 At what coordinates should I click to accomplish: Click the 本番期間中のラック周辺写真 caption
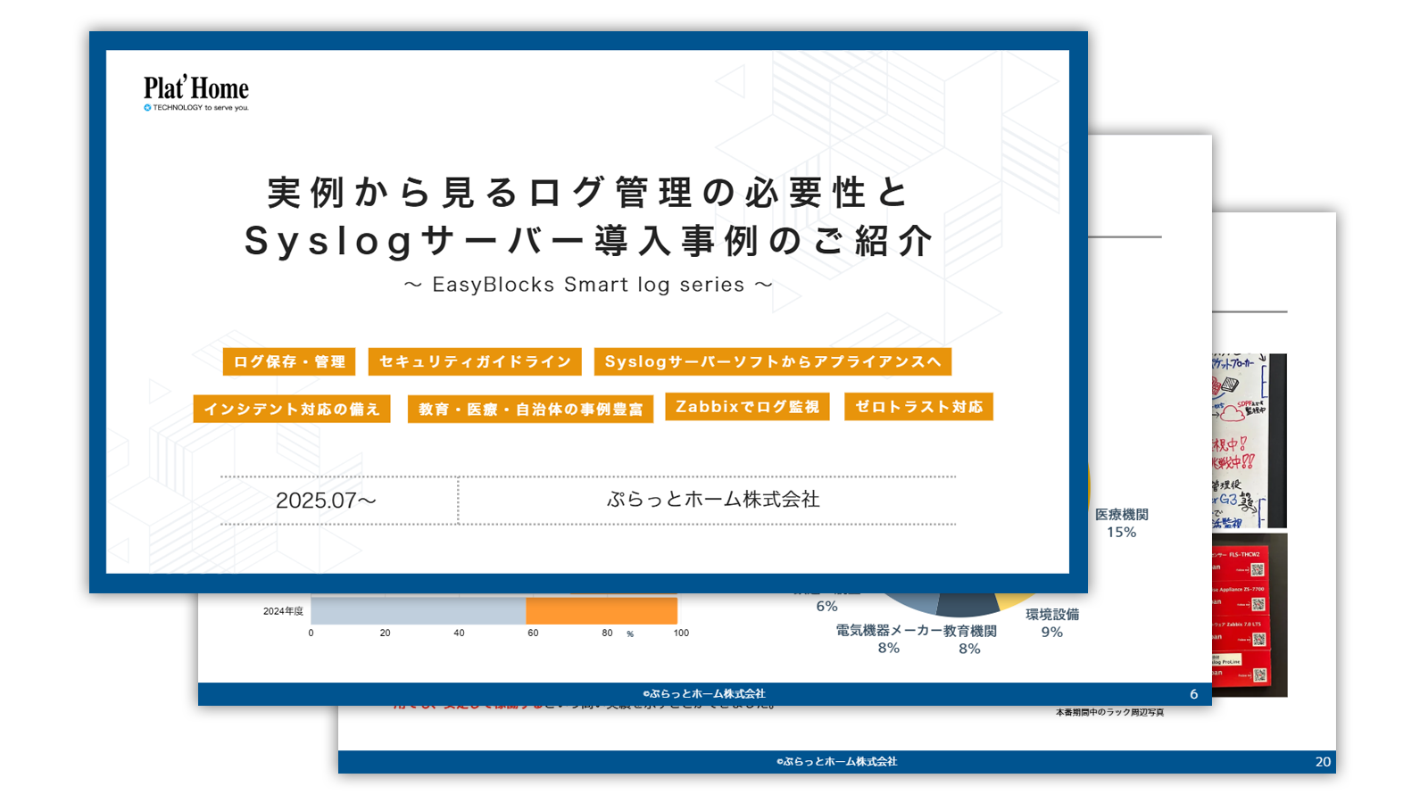(1109, 712)
